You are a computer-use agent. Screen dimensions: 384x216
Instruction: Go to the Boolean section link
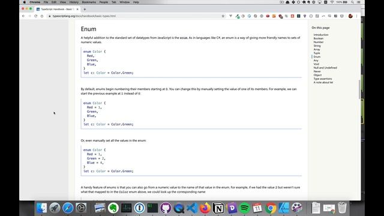(319, 38)
